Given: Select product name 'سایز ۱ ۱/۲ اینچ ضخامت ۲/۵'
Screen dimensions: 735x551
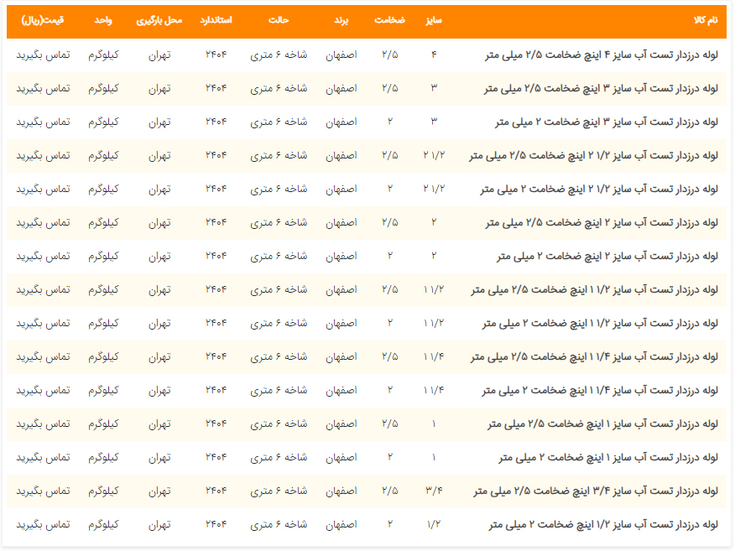Looking at the screenshot, I should [x=594, y=290].
